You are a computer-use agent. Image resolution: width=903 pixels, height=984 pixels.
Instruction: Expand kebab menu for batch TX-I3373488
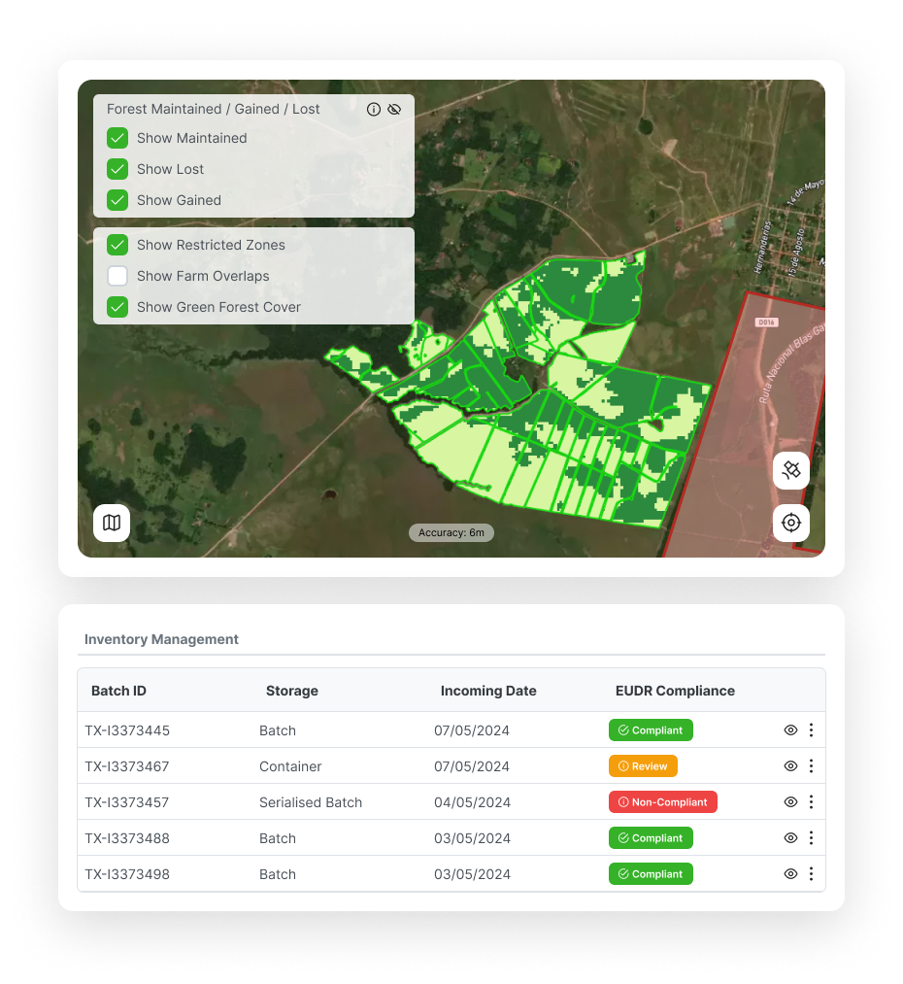point(811,838)
